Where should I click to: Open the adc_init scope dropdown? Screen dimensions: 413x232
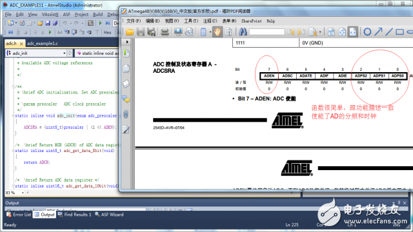(65, 53)
